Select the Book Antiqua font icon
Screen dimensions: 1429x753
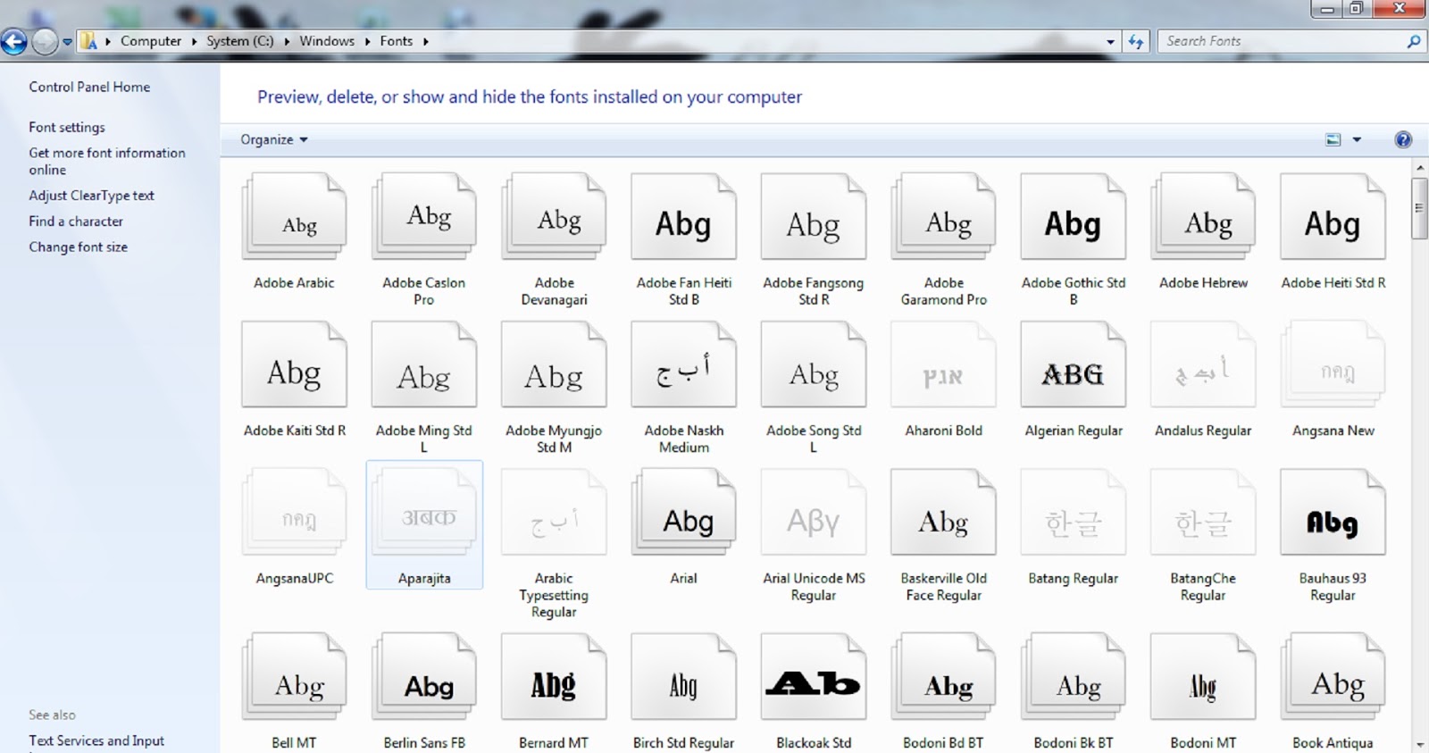1333,677
